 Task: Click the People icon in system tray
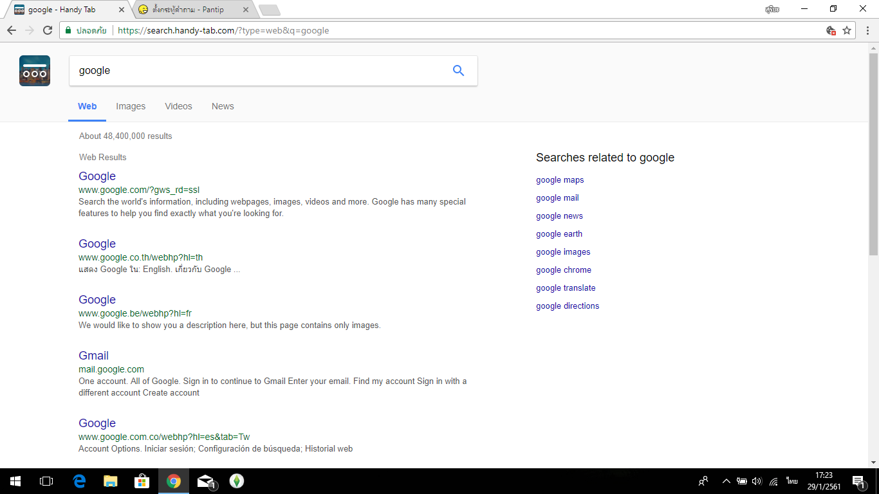point(703,481)
